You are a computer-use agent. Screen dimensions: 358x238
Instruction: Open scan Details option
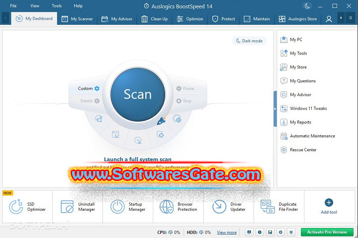coord(89,101)
